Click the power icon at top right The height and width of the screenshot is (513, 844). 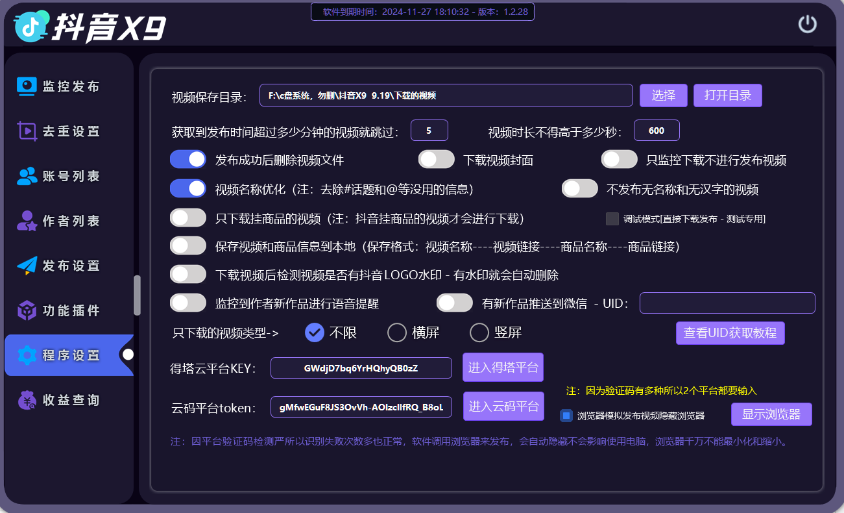point(807,25)
